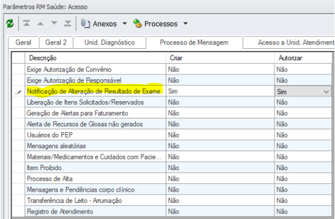Image resolution: width=335 pixels, height=219 pixels.
Task: Select row Liberação de Itens Solicitados/Reservados
Action: (95, 102)
